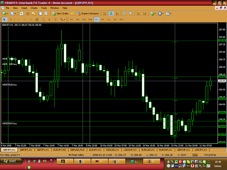The width and height of the screenshot is (227, 170).
Task: Select the line chart mode icon
Action: click(x=117, y=13)
